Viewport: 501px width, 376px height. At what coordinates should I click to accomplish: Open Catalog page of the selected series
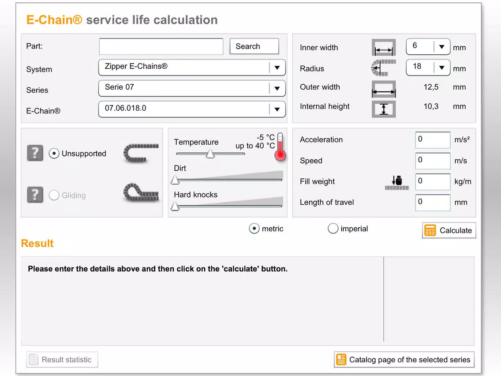pos(404,359)
